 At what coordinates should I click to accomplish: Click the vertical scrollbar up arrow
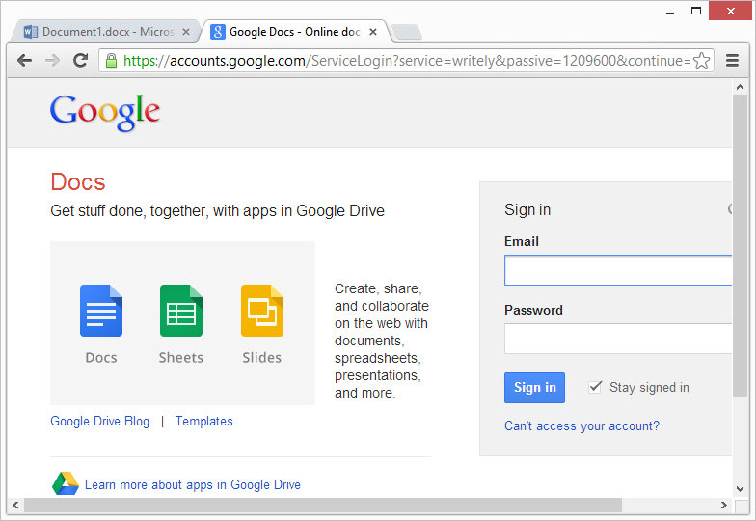[x=741, y=87]
